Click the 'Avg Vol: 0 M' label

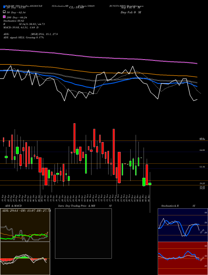tap(131, 7)
